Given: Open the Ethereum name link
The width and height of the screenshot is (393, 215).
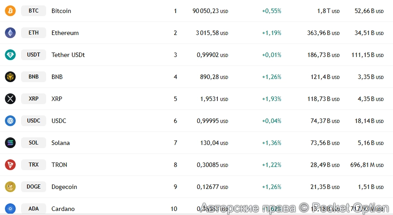Looking at the screenshot, I should [x=65, y=33].
